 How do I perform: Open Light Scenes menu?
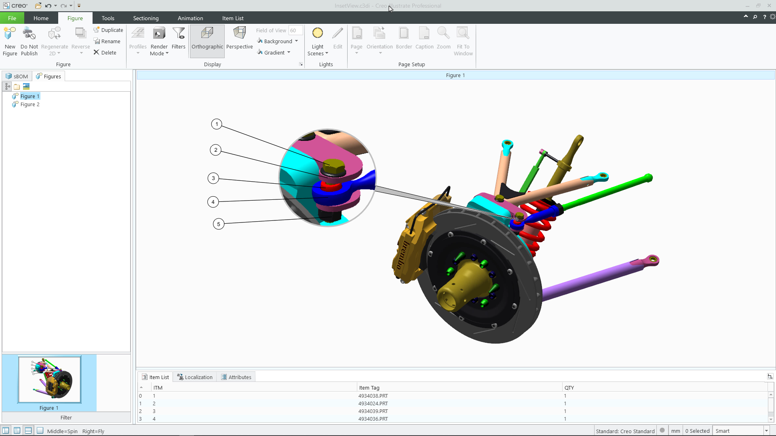coord(318,41)
